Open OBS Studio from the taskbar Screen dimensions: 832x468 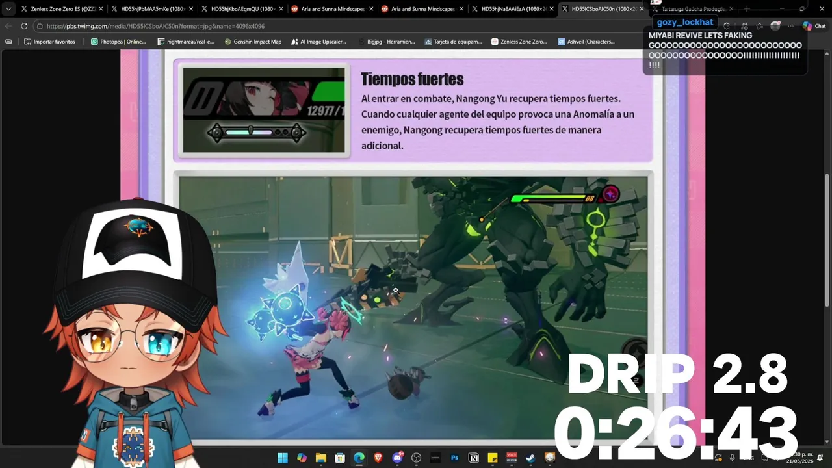point(417,458)
